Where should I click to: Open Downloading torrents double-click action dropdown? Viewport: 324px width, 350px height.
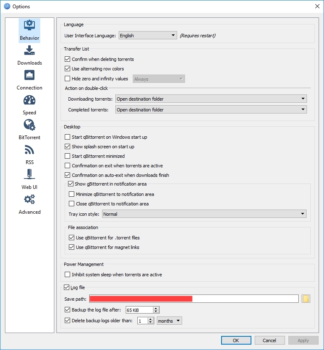(211, 99)
